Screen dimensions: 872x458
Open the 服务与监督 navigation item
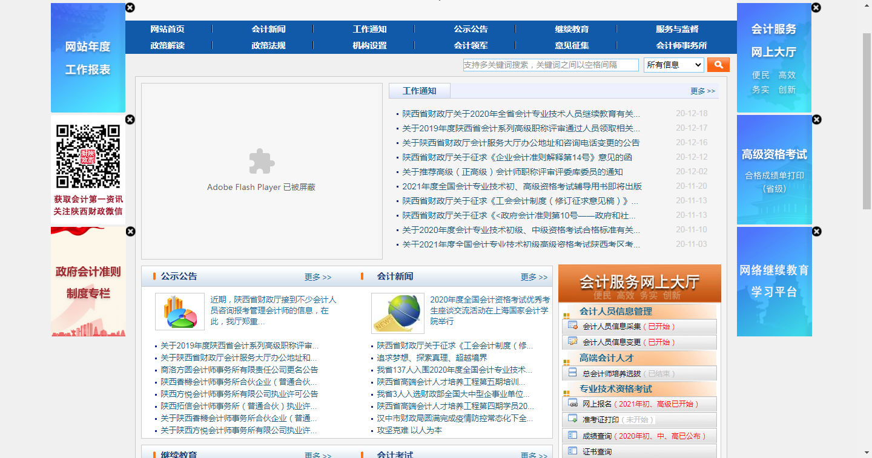pos(677,29)
